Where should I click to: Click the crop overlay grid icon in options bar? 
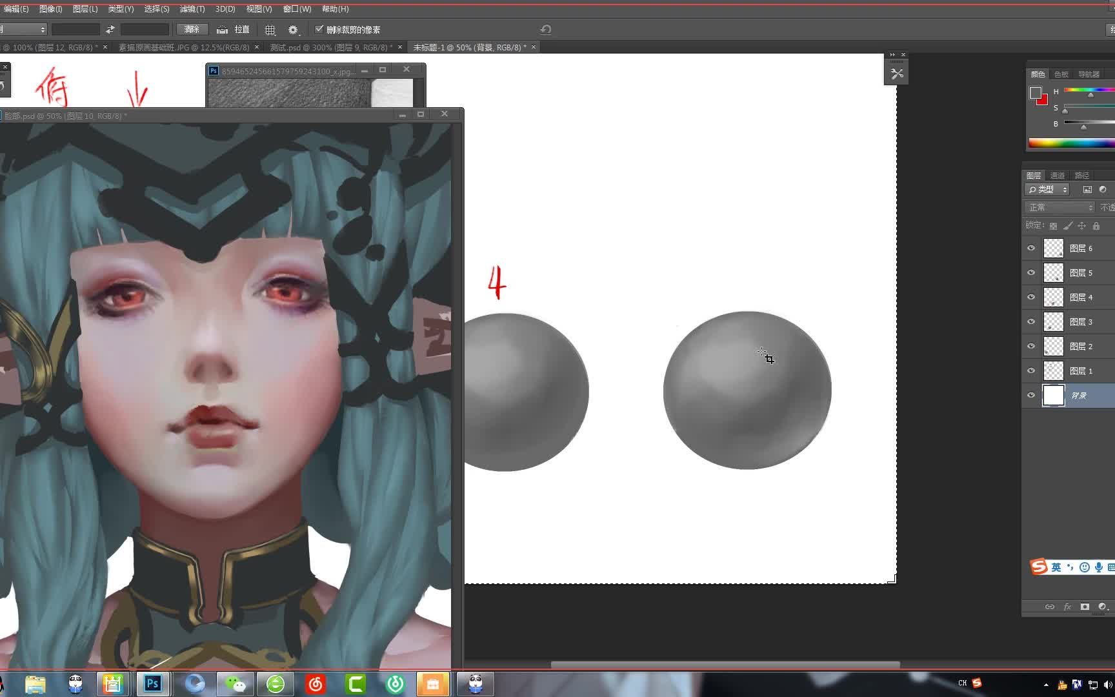pos(270,30)
